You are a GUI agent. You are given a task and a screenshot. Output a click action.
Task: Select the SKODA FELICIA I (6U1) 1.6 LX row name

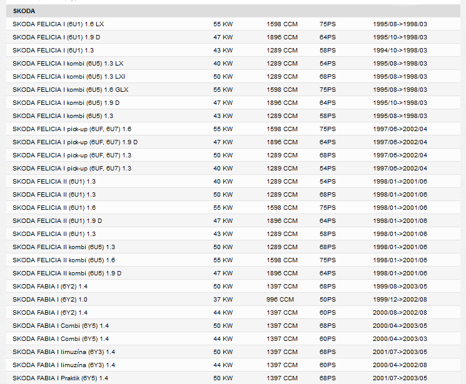(58, 24)
